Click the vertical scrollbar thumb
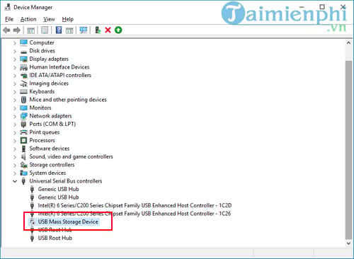 [348, 149]
